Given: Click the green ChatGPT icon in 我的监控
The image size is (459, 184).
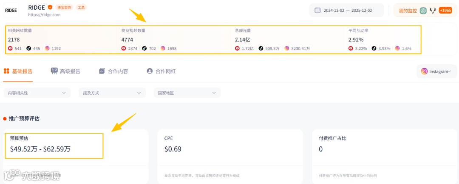Looking at the screenshot, I should coord(423,11).
